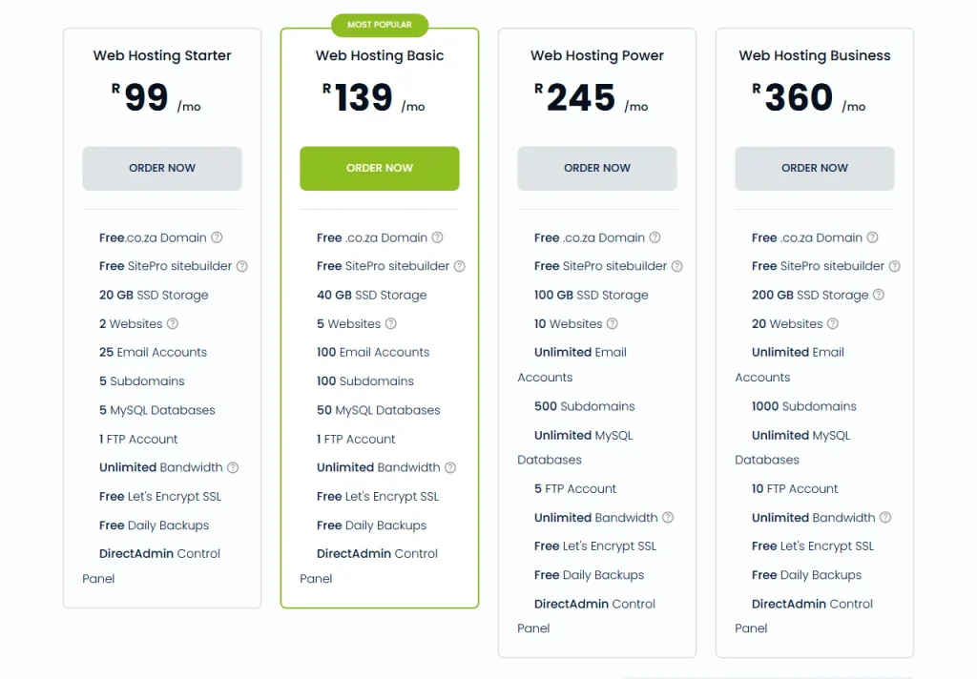Click help icon next to Starter 2 Websites

(173, 324)
